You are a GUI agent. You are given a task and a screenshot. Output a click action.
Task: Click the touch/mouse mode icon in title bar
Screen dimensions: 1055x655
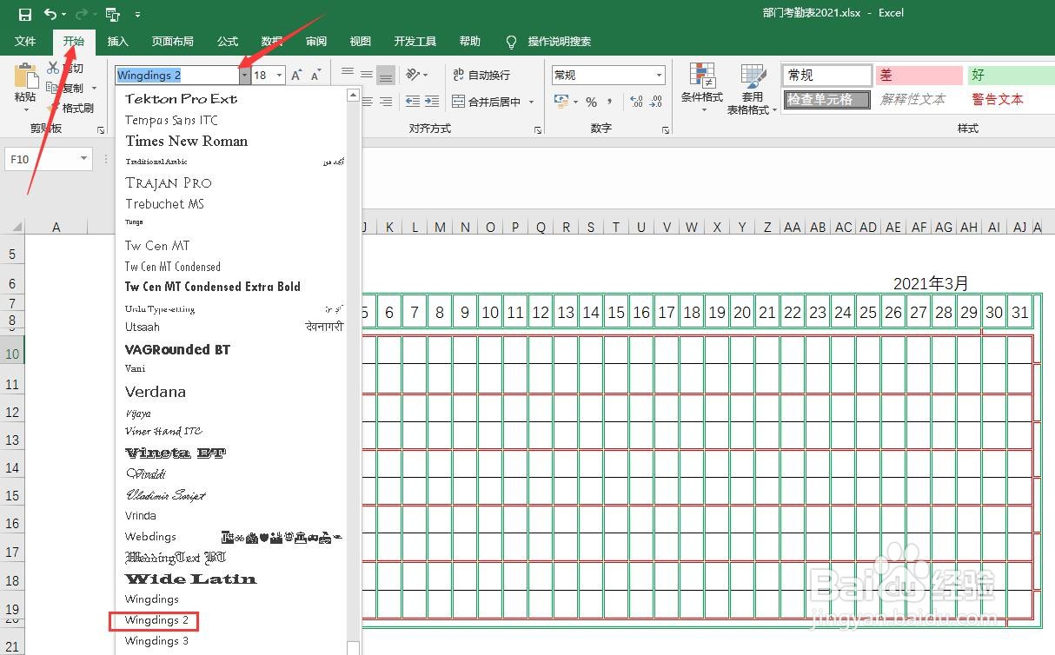click(111, 14)
